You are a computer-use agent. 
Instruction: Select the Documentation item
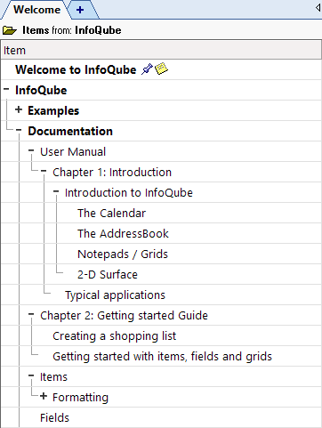coord(70,131)
